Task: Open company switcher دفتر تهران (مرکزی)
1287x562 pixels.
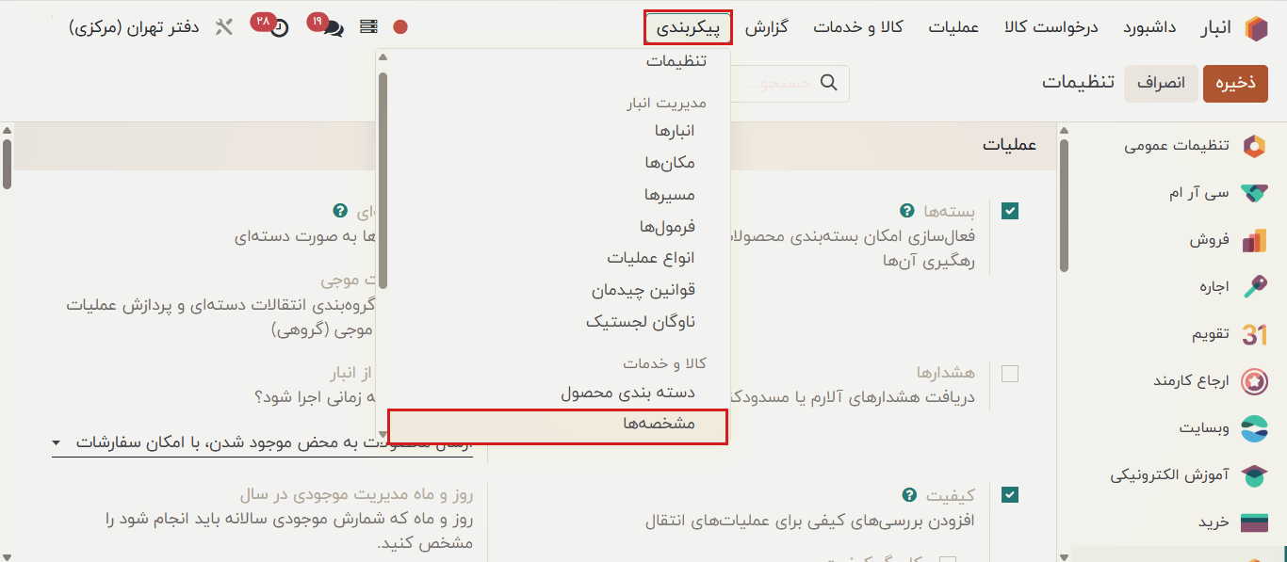Action: (x=134, y=27)
